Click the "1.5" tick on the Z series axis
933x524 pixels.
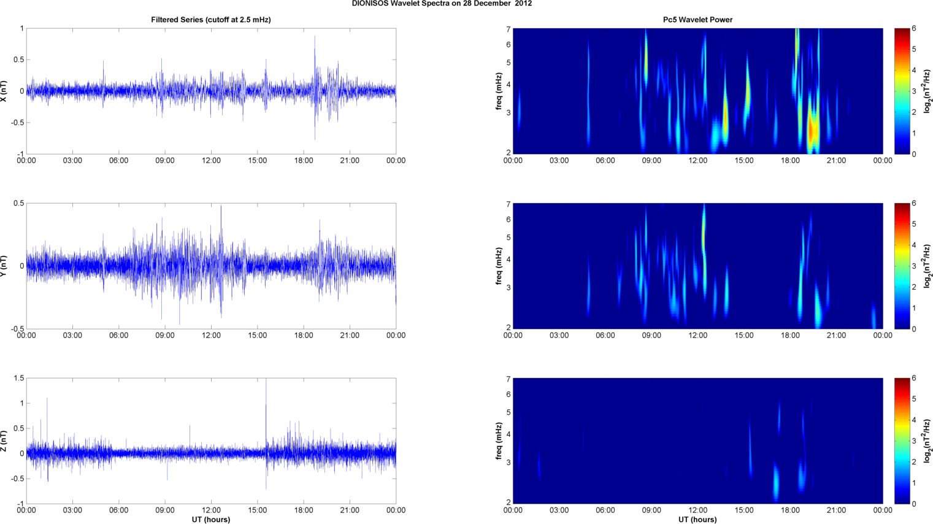pos(18,379)
